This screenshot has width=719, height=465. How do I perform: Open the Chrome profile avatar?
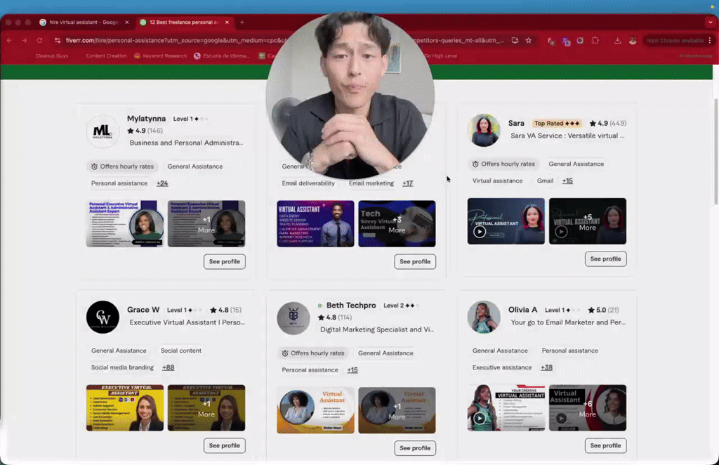point(633,40)
